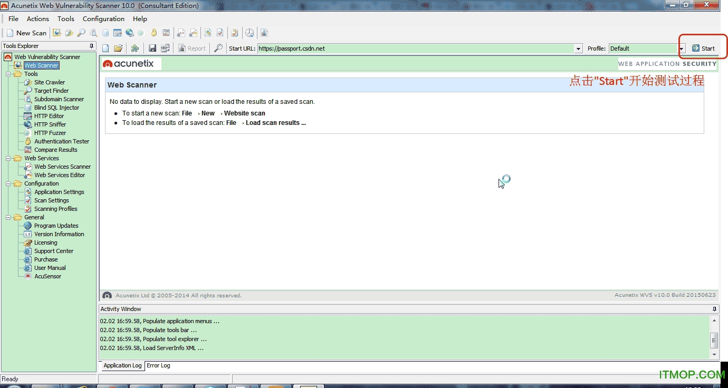
Task: Select Support Center tree item
Action: tap(54, 251)
